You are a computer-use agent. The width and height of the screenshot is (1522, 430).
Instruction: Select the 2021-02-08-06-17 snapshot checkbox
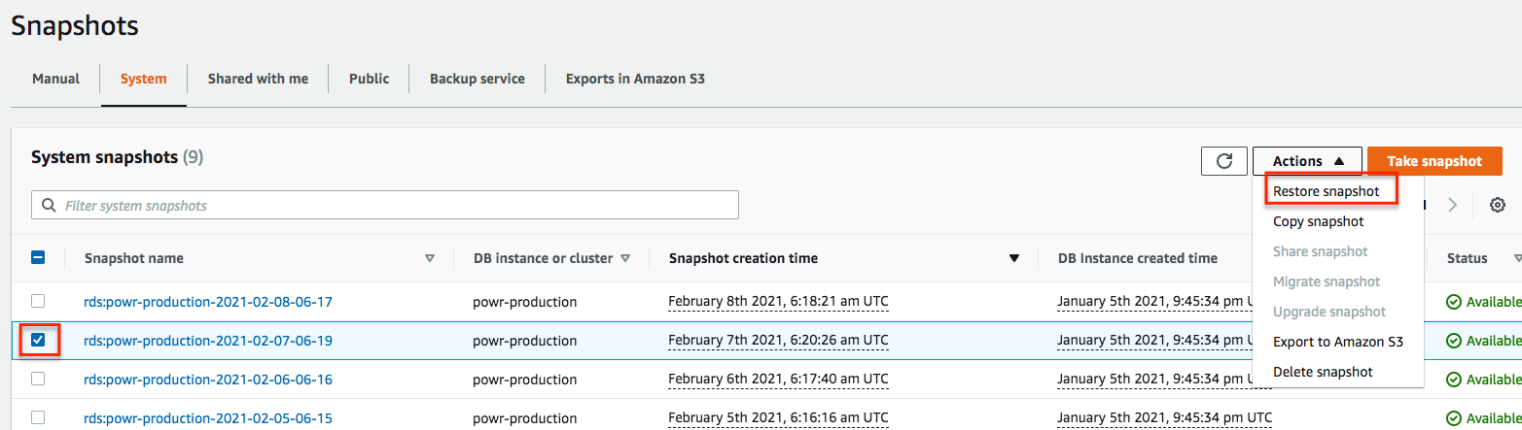pyautogui.click(x=38, y=302)
